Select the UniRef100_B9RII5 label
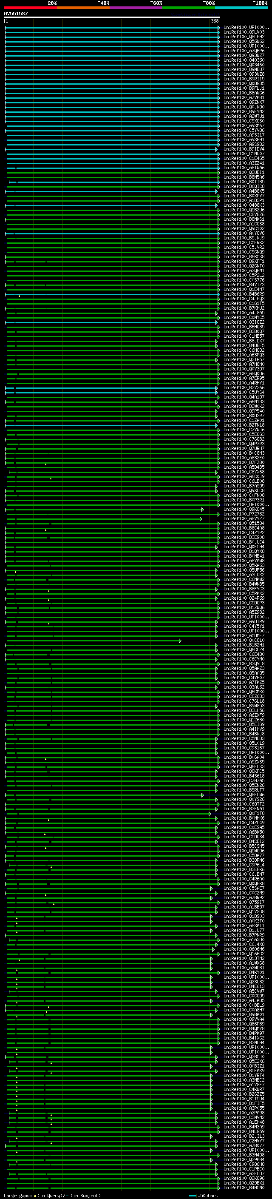 (x=244, y=79)
